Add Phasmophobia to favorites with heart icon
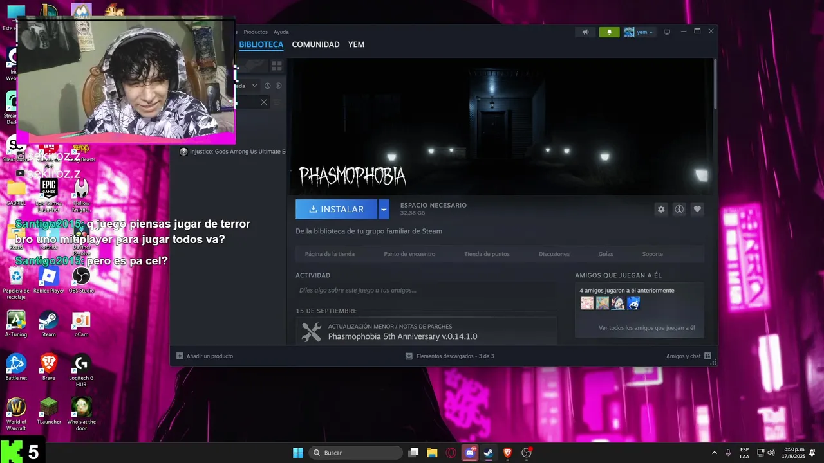 point(697,209)
